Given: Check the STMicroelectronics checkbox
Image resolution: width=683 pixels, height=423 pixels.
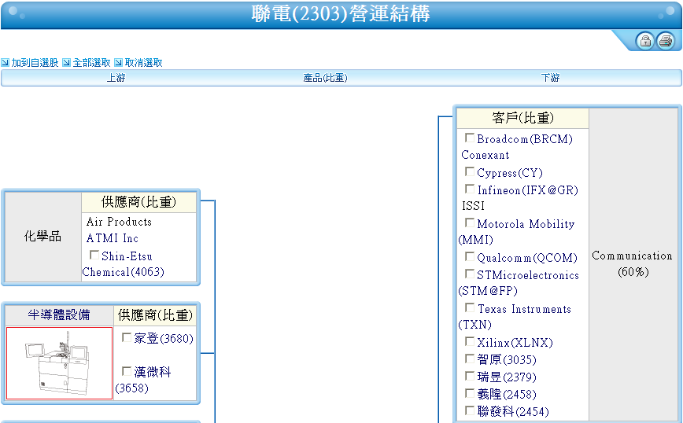Looking at the screenshot, I should 470,274.
